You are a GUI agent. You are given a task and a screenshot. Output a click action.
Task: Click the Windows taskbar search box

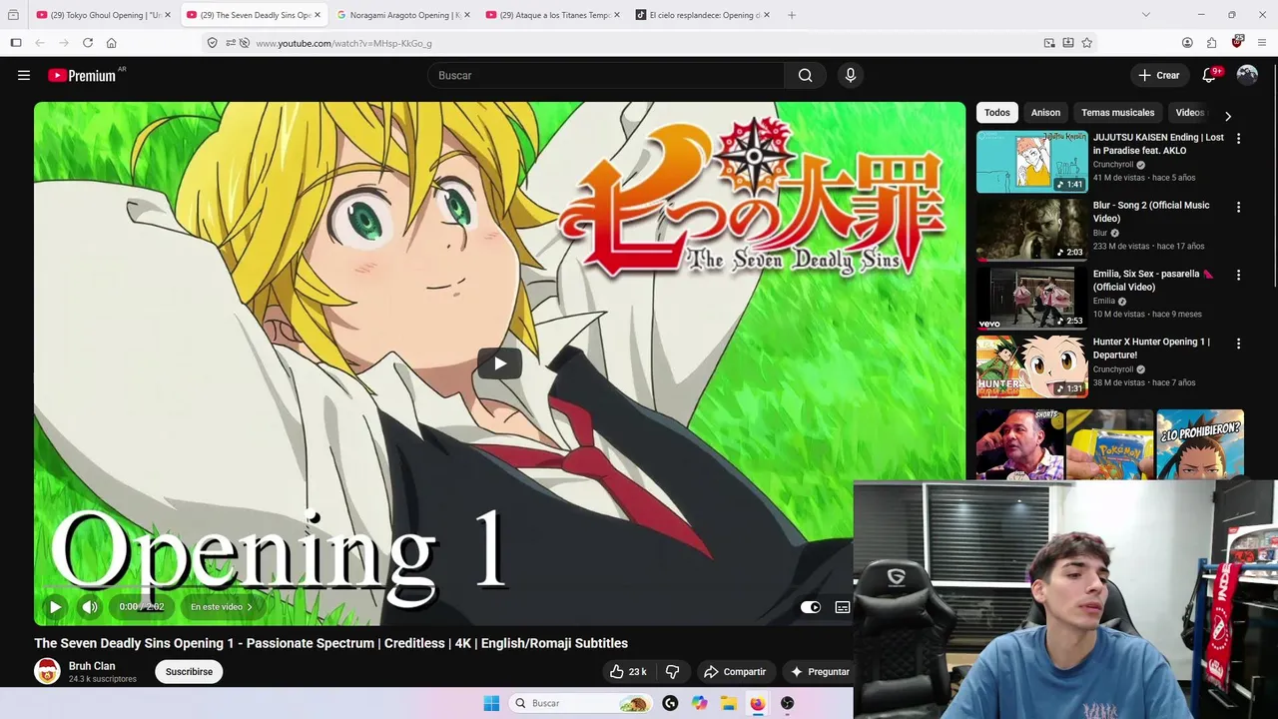pos(580,703)
